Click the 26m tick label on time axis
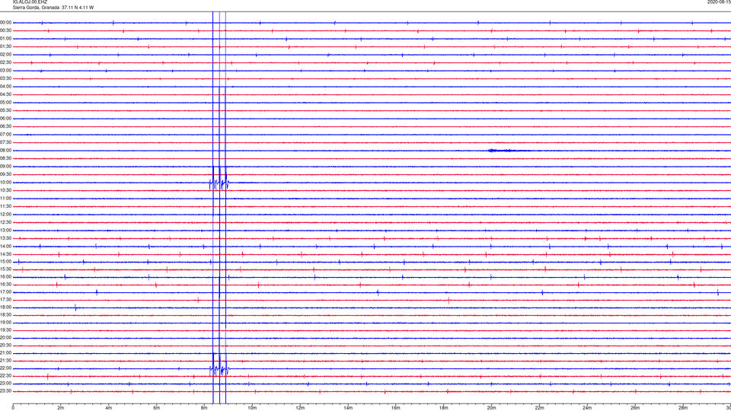This screenshot has width=731, height=411. click(635, 408)
